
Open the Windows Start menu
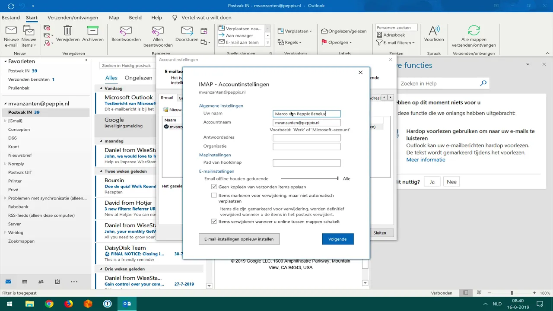(10, 304)
